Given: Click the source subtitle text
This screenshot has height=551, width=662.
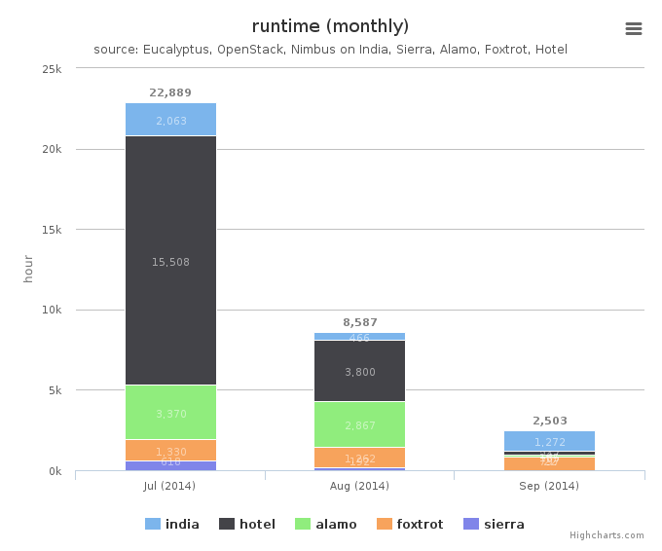Looking at the screenshot, I should (x=330, y=50).
